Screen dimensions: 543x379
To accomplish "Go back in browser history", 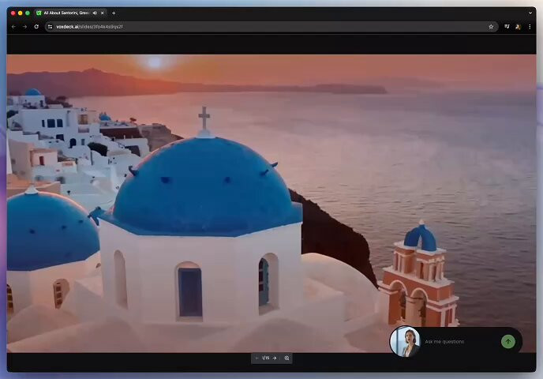I will [13, 26].
